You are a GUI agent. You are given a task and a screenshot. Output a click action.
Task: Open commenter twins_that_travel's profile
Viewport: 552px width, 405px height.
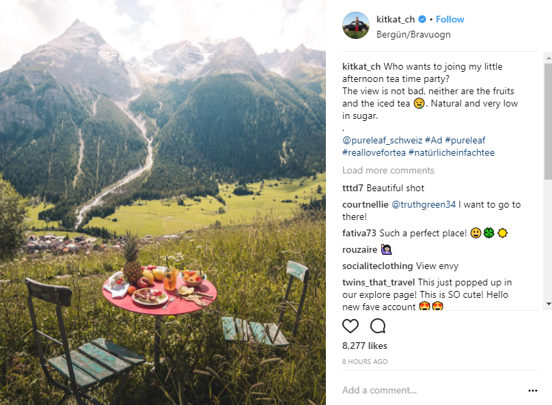[378, 283]
